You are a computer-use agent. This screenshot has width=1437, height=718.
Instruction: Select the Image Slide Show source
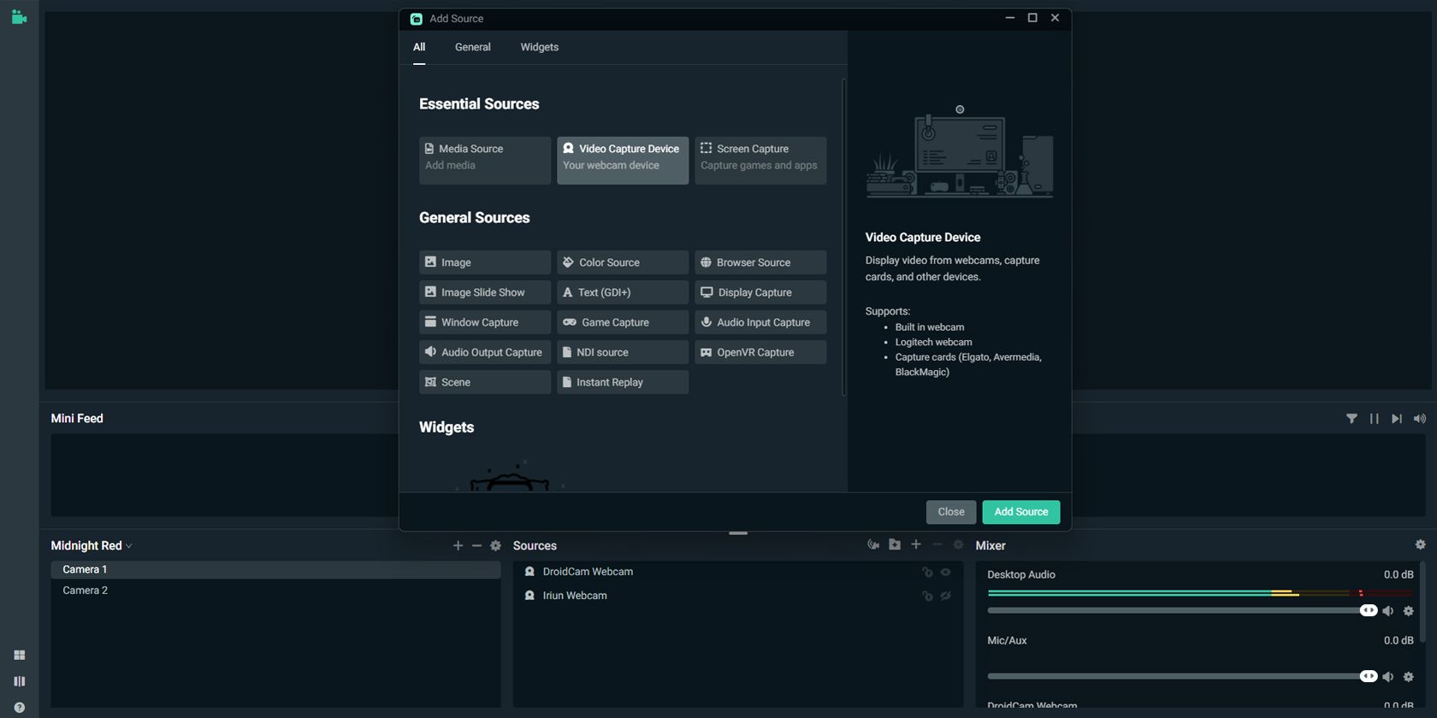[x=485, y=292]
